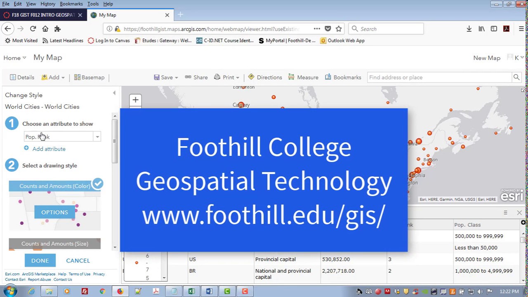Open Outlook Web App bookmark
Image resolution: width=528 pixels, height=297 pixels.
(342, 40)
